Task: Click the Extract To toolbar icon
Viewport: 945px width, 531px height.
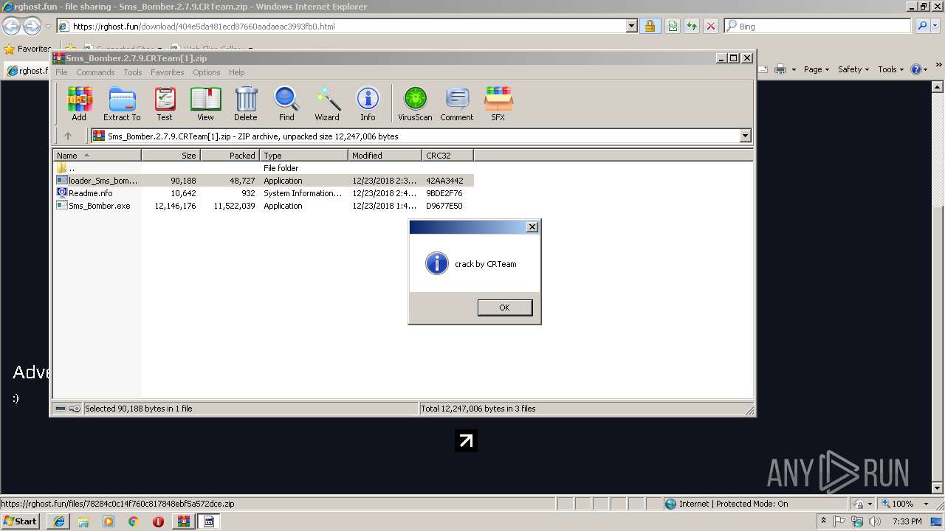Action: click(122, 103)
